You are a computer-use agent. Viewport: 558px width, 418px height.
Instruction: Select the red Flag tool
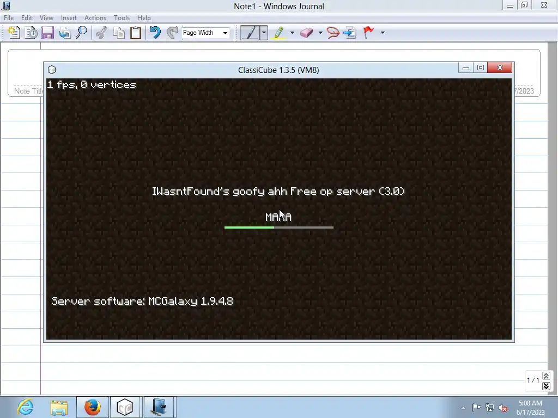pyautogui.click(x=369, y=33)
